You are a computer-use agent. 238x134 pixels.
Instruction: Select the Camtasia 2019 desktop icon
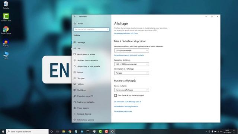(6, 17)
